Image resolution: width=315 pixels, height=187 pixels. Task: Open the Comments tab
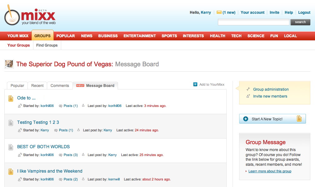(60, 86)
